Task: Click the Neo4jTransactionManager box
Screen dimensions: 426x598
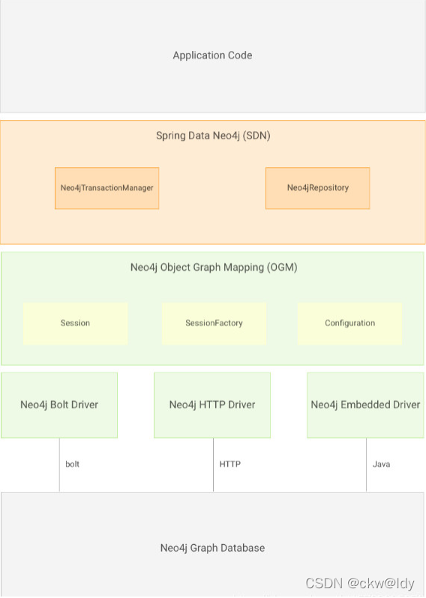Action: click(x=107, y=188)
